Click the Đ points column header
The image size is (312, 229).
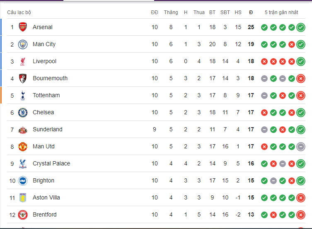(251, 12)
